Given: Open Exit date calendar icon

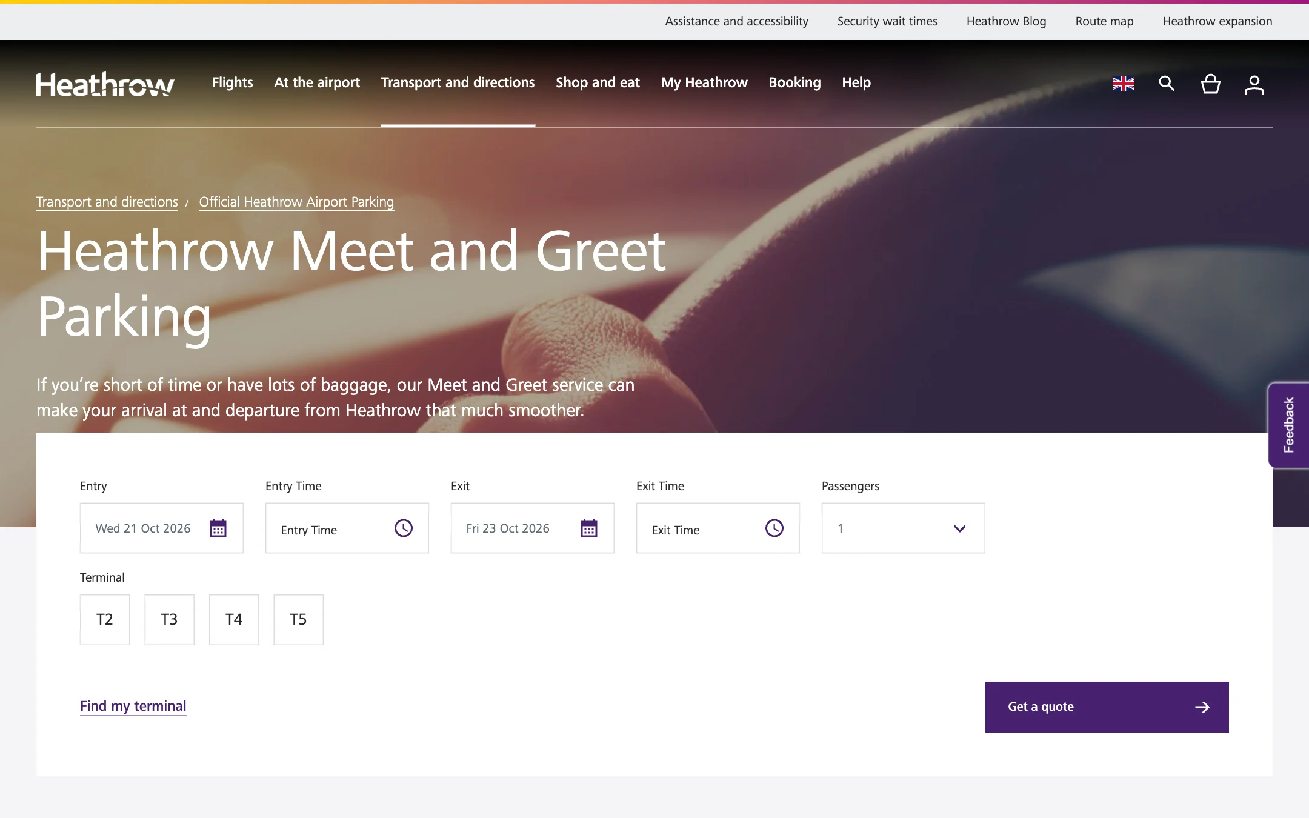Looking at the screenshot, I should [589, 528].
